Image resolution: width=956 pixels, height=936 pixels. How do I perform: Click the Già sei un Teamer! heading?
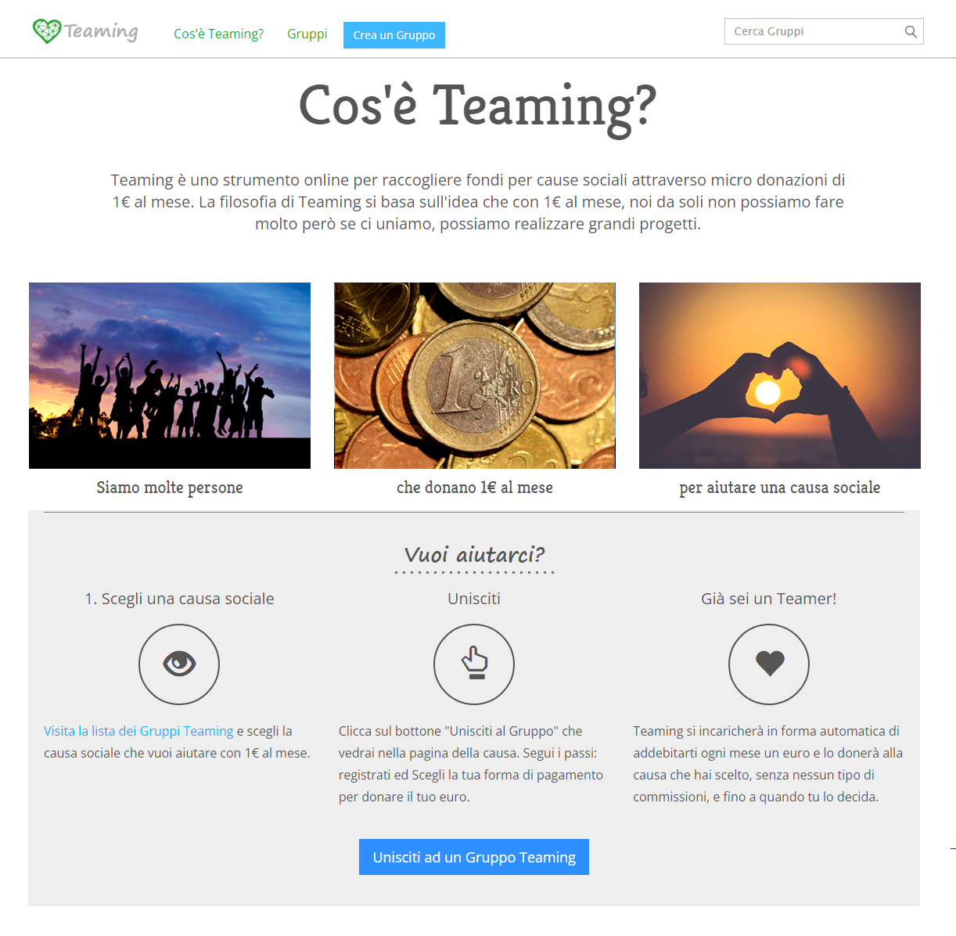tap(769, 599)
